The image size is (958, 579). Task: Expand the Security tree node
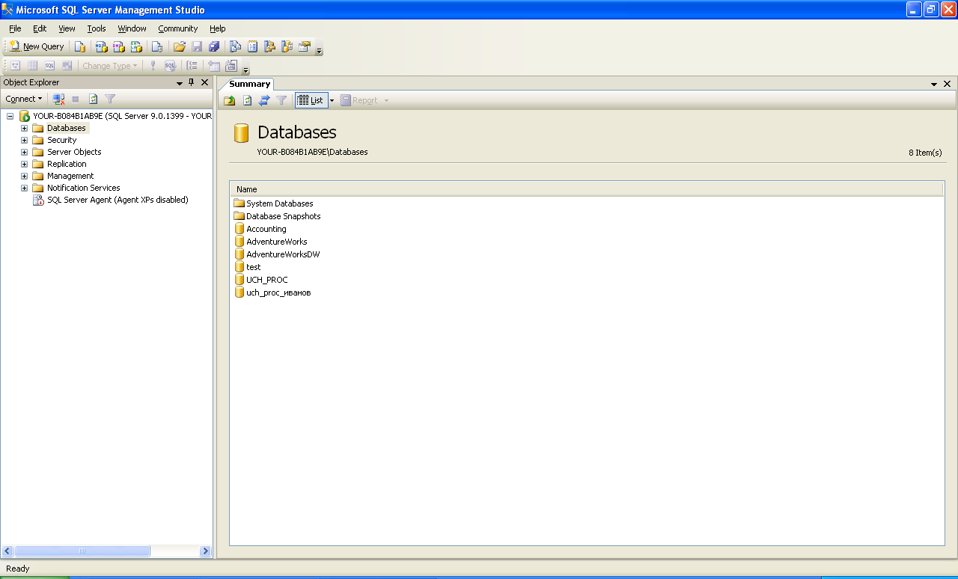click(x=24, y=140)
